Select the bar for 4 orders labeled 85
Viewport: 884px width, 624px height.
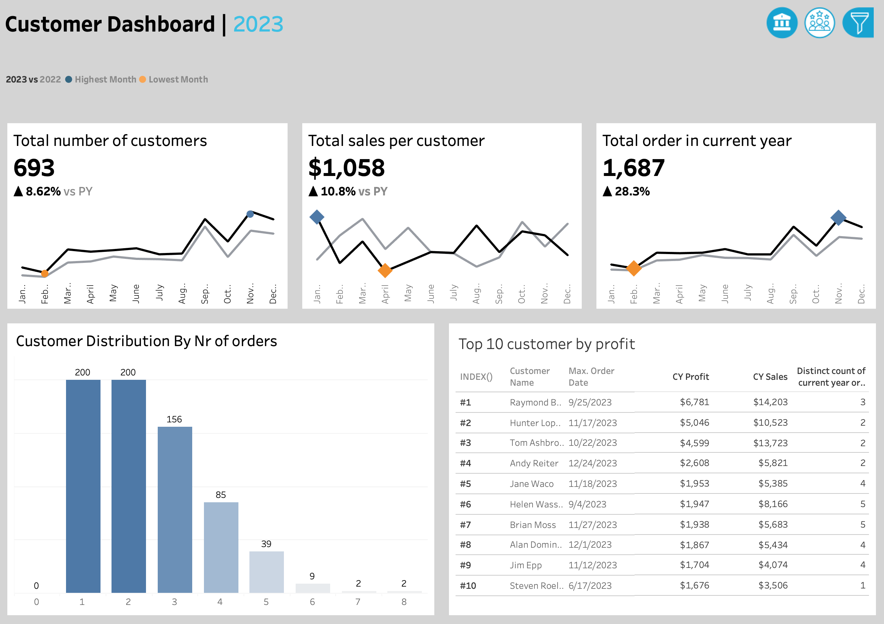pos(220,547)
